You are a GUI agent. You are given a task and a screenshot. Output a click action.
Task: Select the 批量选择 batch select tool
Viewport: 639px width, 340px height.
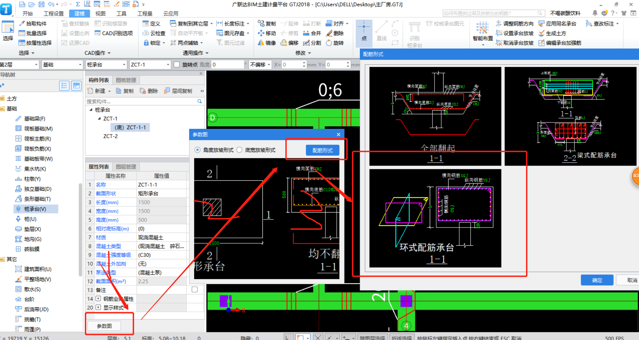33,33
